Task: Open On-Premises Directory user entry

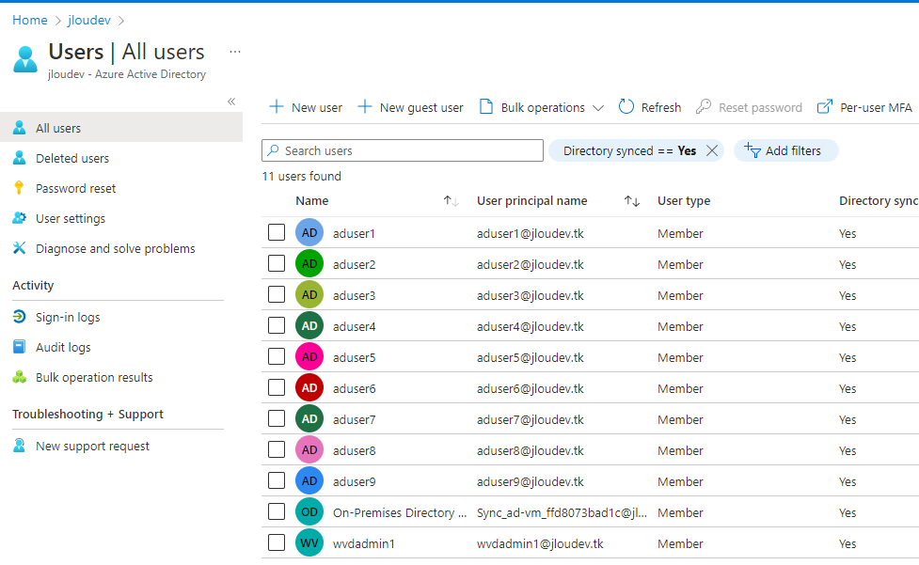Action: (400, 513)
